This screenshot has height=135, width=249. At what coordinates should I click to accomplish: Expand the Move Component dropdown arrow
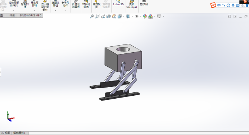click(35, 10)
